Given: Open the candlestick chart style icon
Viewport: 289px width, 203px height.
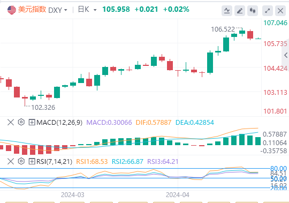Looking at the screenshot, I should (x=253, y=11).
